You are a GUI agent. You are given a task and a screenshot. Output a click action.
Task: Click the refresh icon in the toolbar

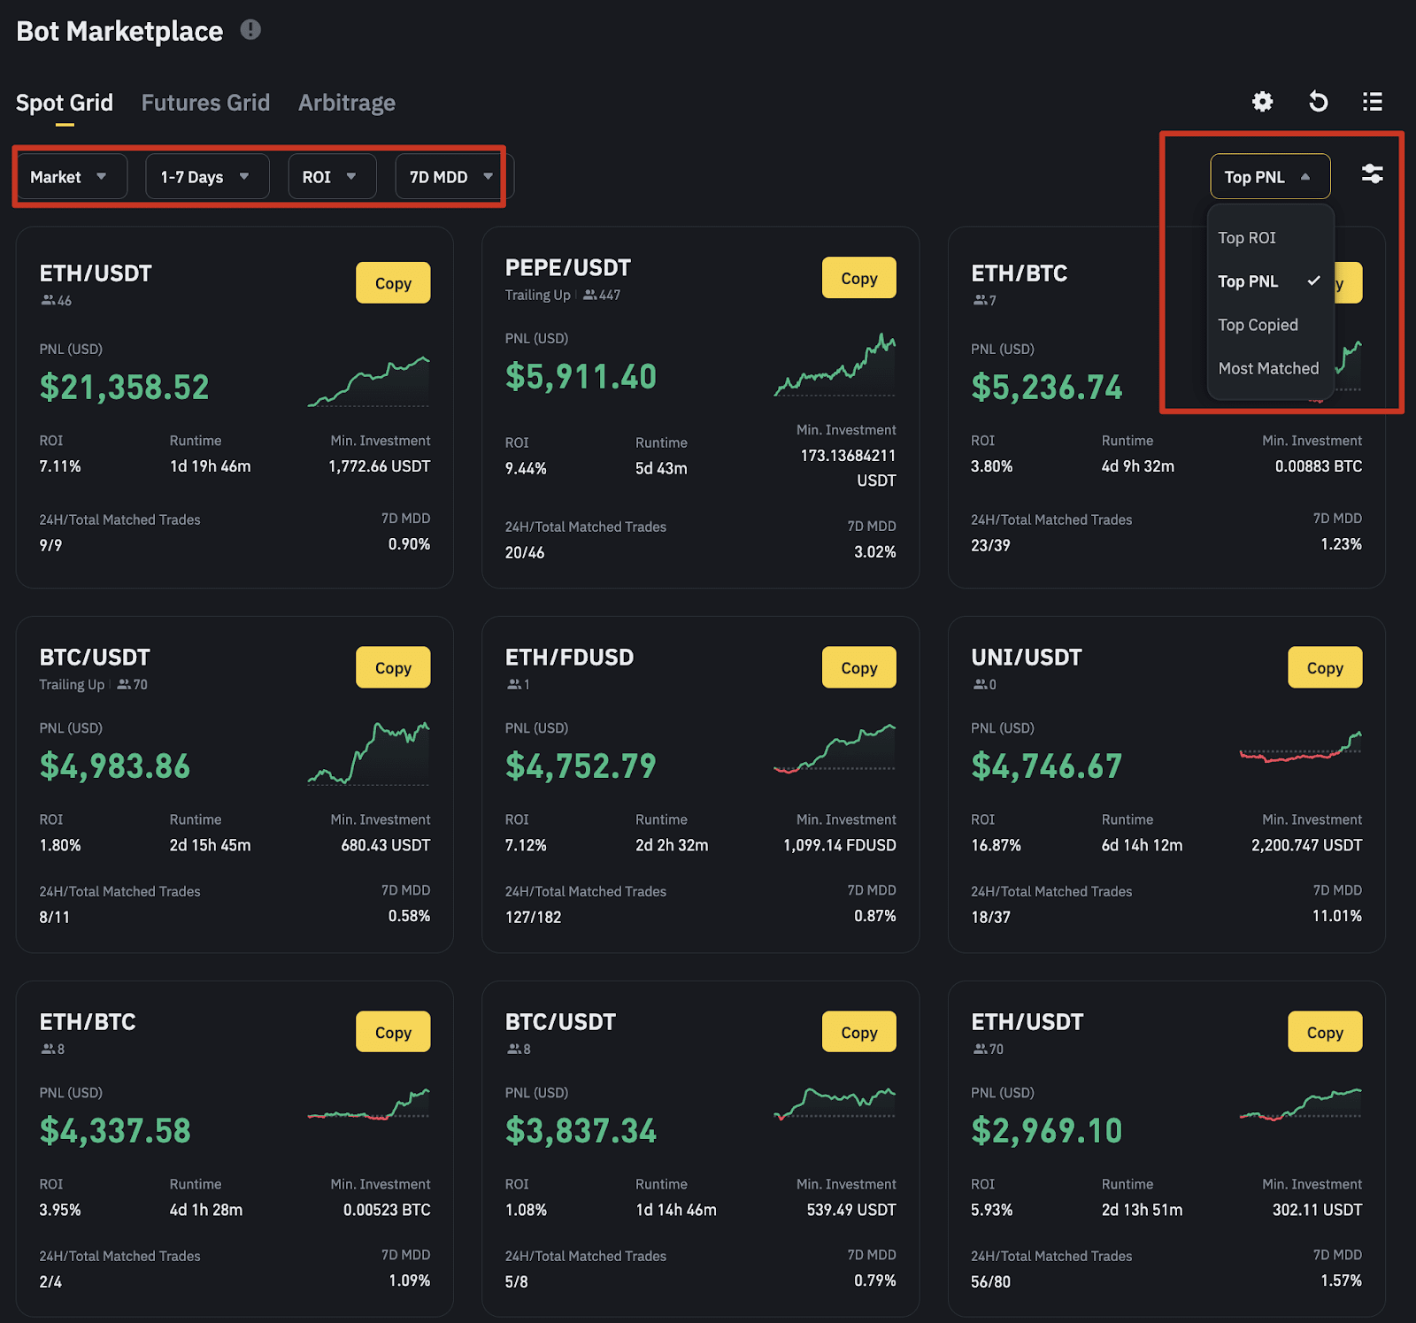click(1318, 102)
